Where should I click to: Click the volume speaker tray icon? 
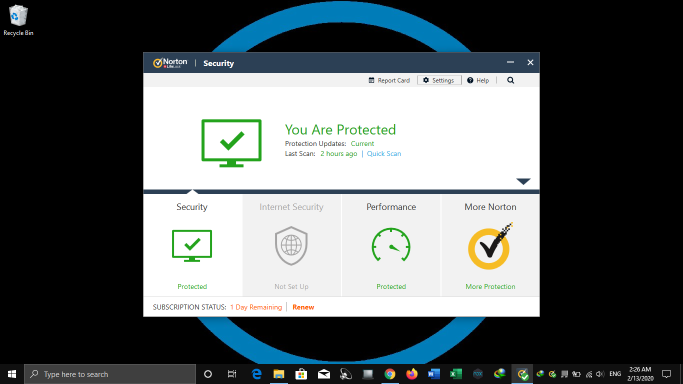coord(600,374)
